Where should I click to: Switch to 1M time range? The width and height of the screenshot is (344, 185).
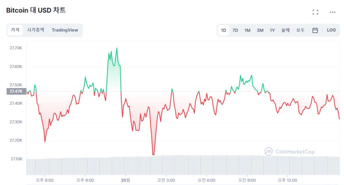coord(247,30)
